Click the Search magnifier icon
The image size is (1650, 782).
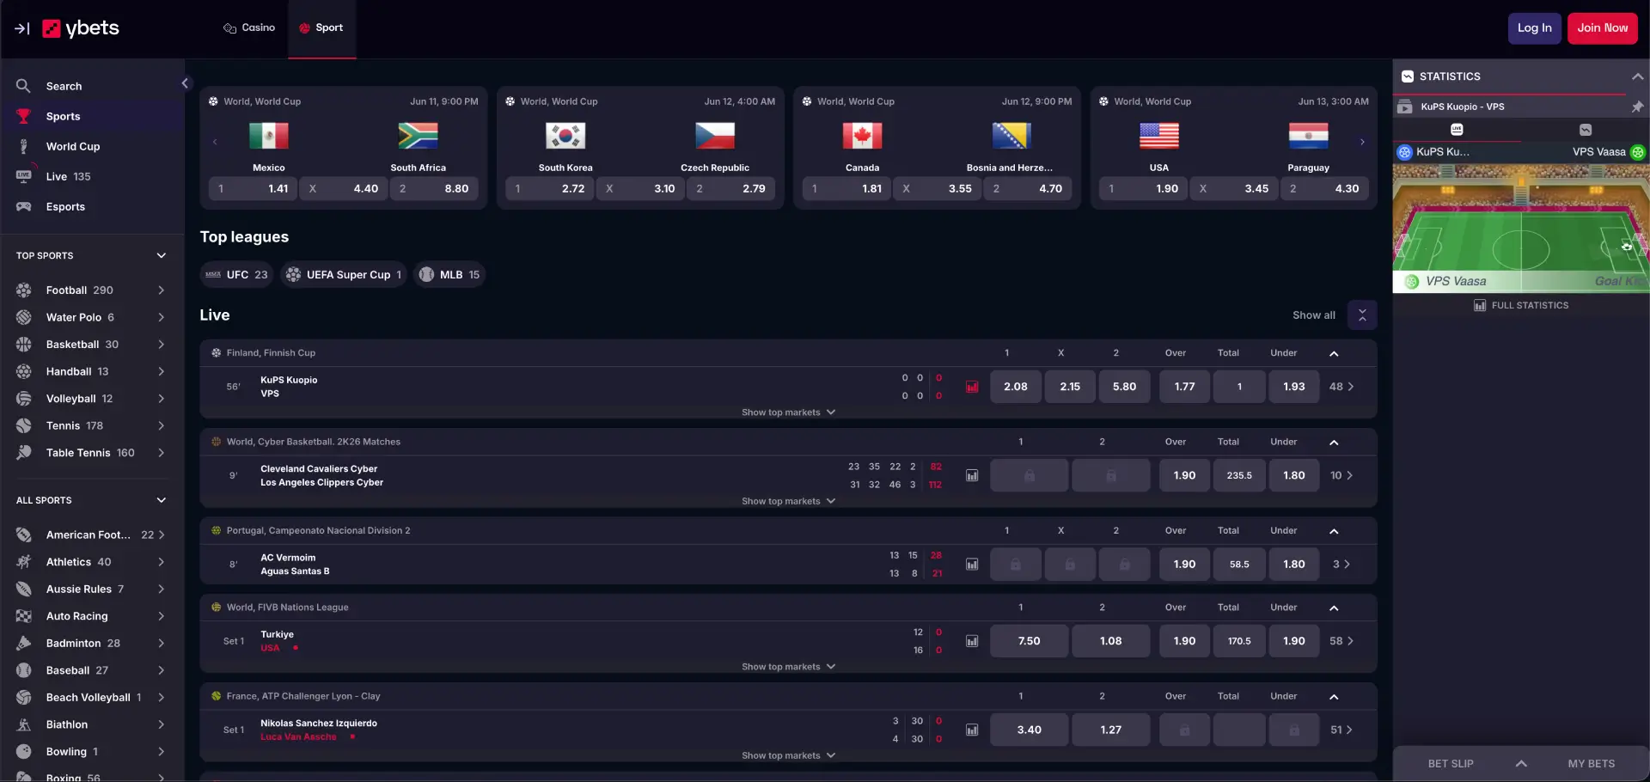click(x=23, y=86)
